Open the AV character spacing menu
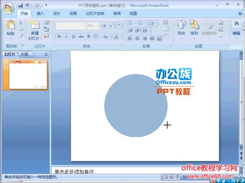The image size is (245, 183). (x=97, y=37)
